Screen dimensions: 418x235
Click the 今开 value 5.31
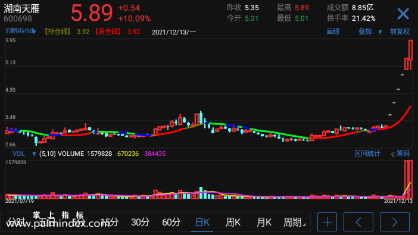click(252, 18)
